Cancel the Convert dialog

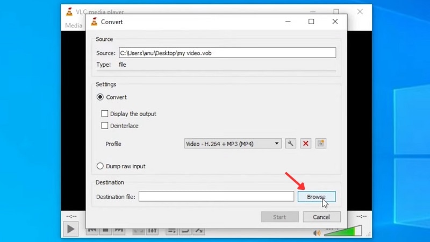tap(321, 217)
